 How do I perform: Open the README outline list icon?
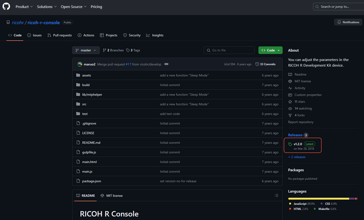(276, 195)
